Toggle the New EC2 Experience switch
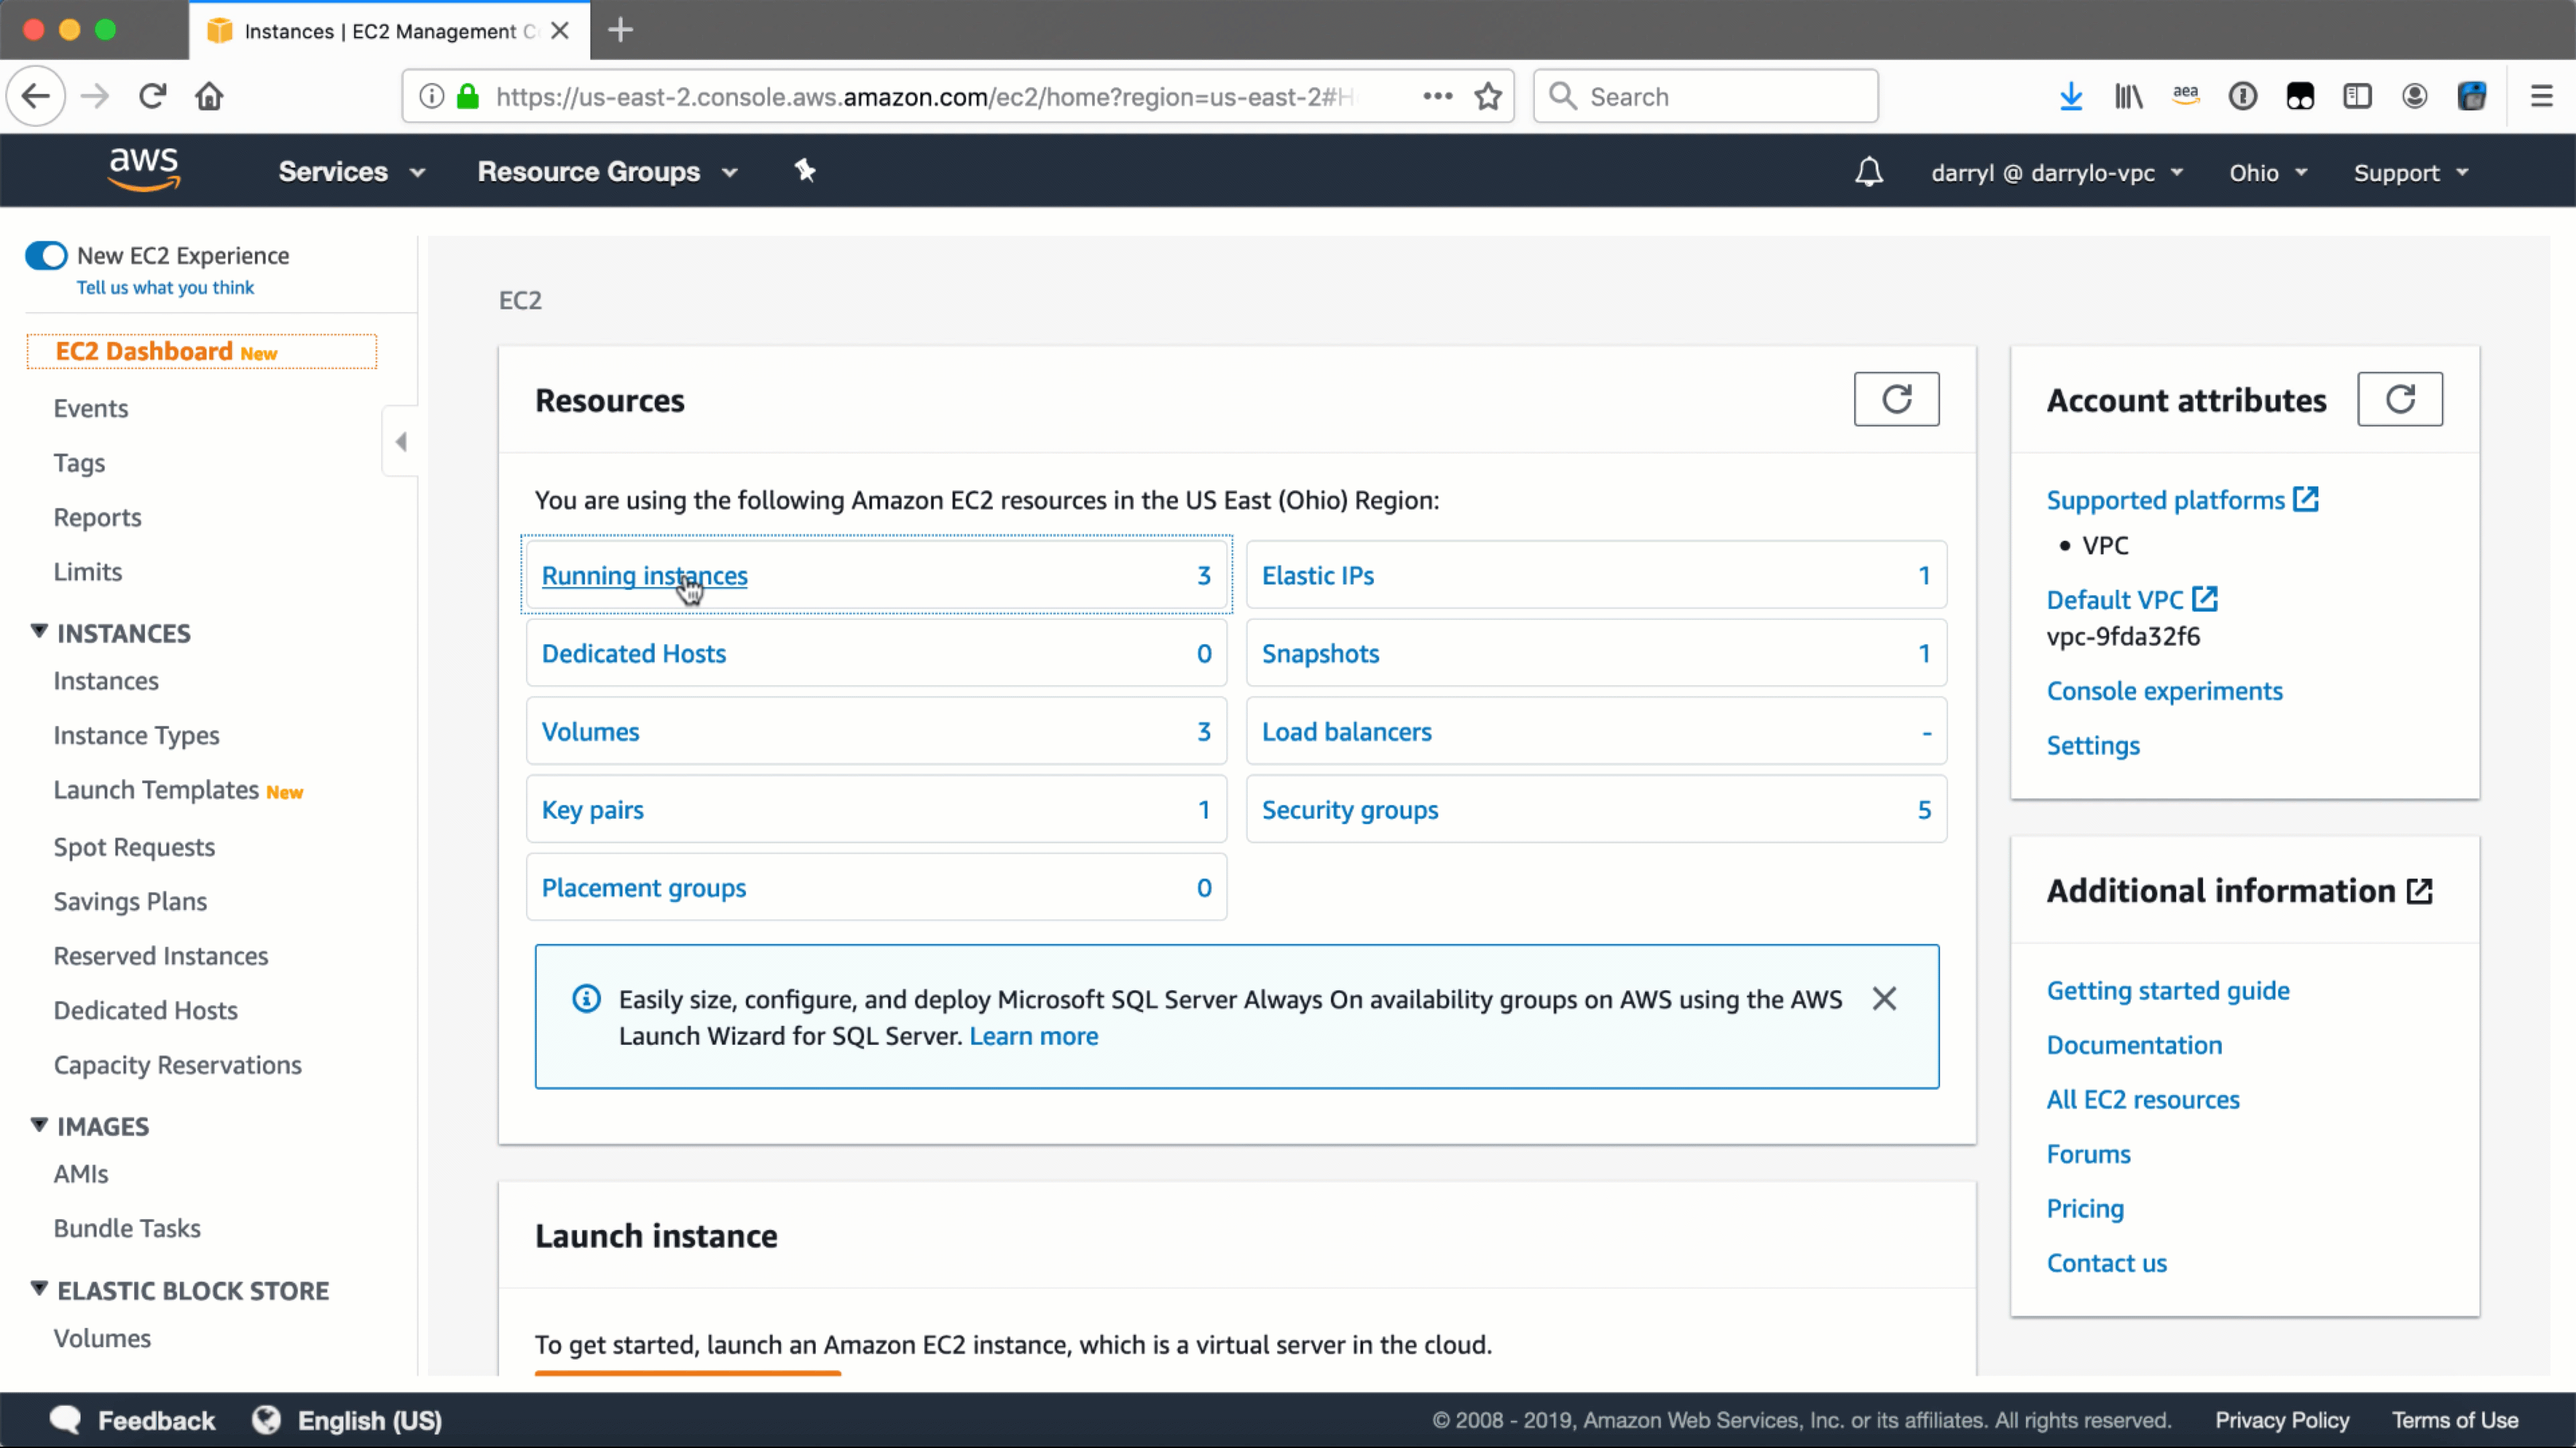Image resolution: width=2576 pixels, height=1448 pixels. pyautogui.click(x=46, y=255)
